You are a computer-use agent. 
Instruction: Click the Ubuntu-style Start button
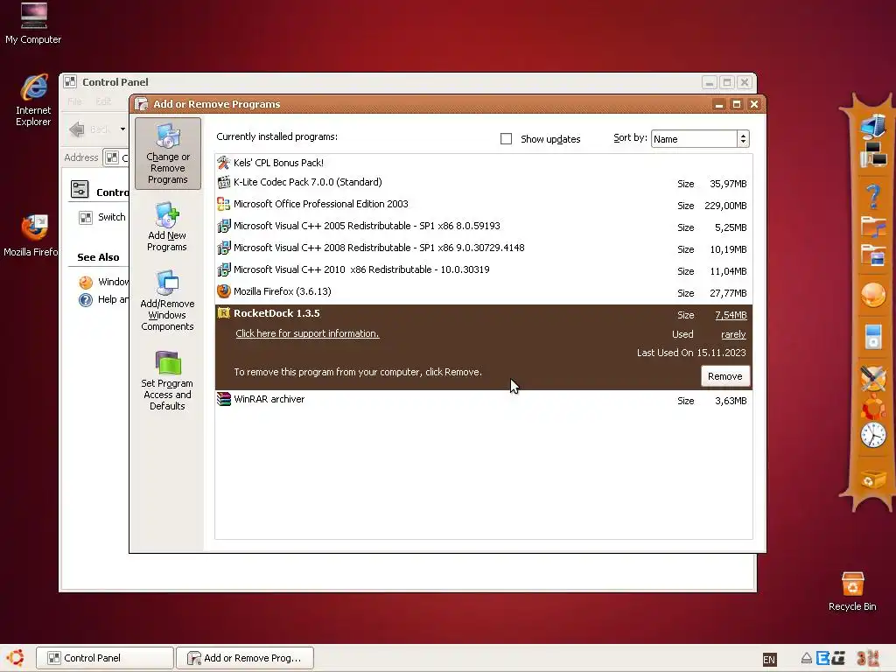point(16,658)
